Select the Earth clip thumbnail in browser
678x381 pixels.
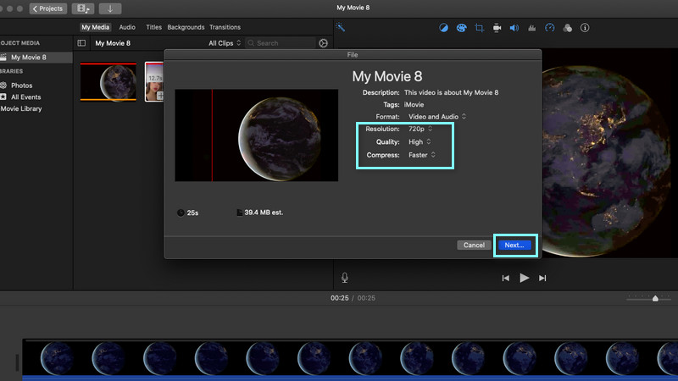(108, 81)
